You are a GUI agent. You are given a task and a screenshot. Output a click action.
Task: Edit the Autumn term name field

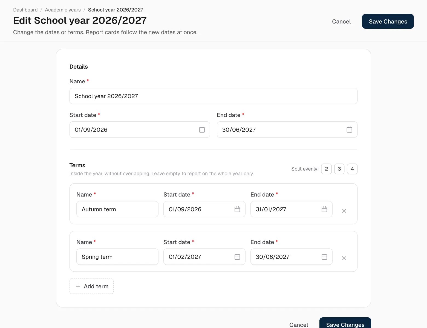[117, 209]
